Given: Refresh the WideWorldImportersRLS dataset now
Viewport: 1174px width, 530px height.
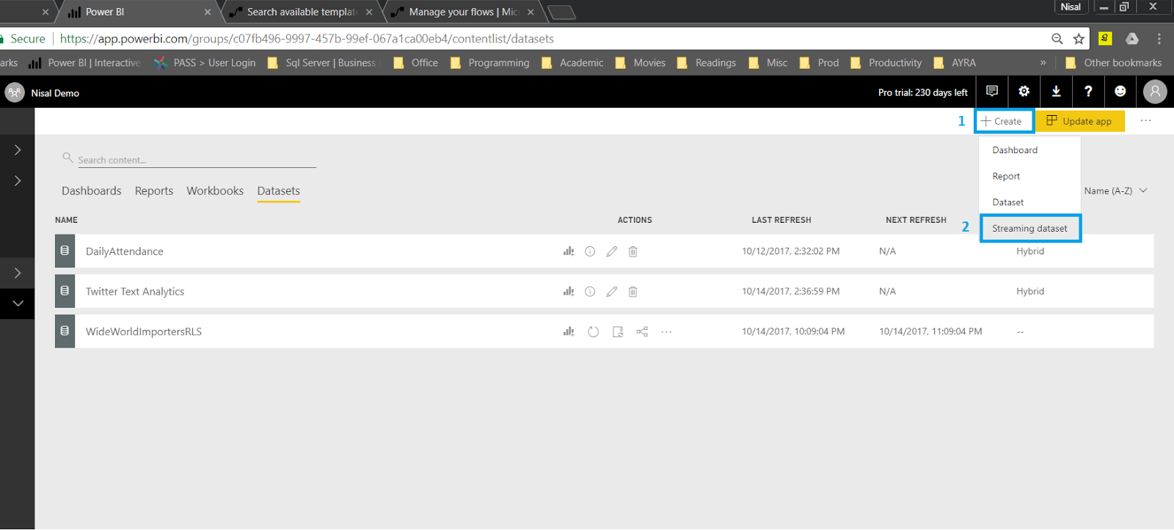Looking at the screenshot, I should [x=593, y=332].
